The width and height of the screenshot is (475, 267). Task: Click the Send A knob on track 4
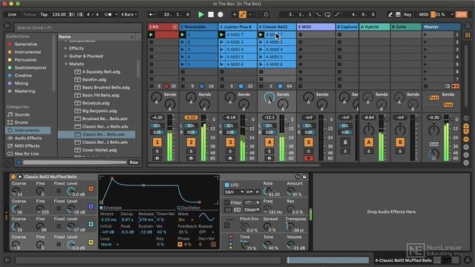tap(269, 97)
